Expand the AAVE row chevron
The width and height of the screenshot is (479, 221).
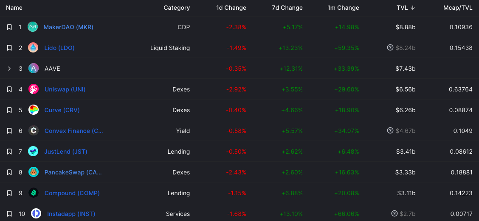(x=9, y=69)
